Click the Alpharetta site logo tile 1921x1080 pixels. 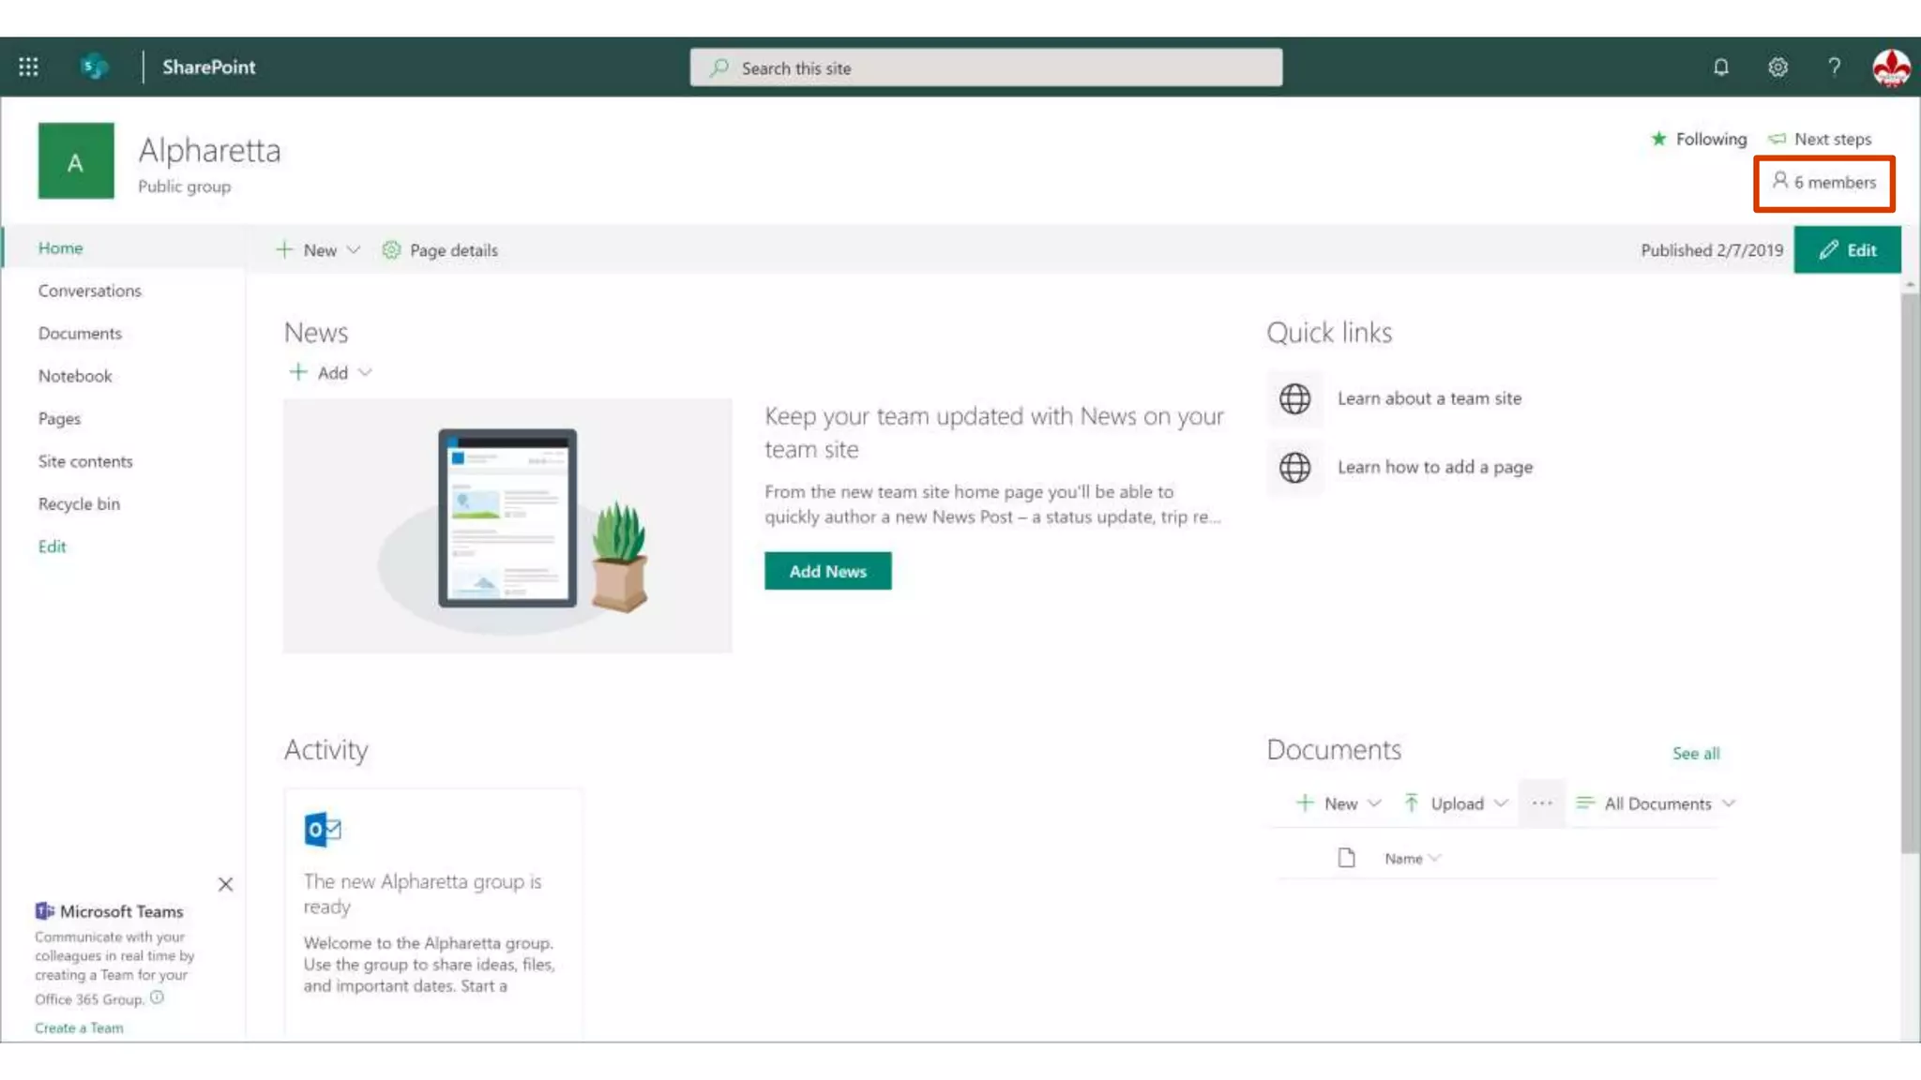pos(76,161)
